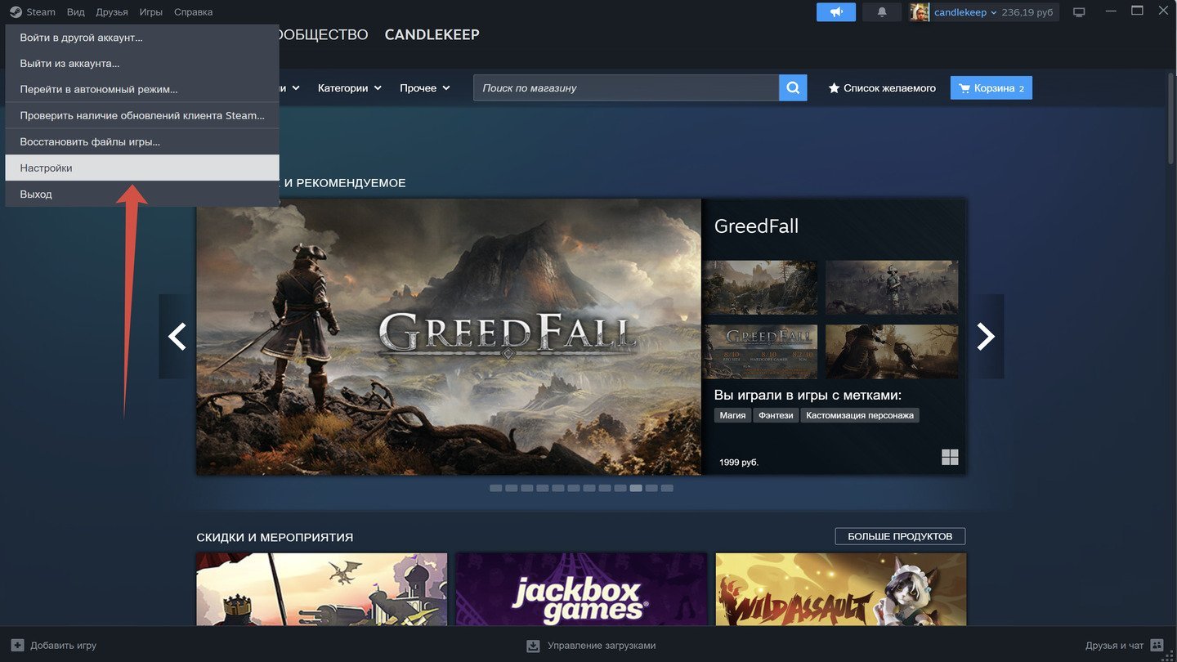Click the store search input field

tap(625, 88)
